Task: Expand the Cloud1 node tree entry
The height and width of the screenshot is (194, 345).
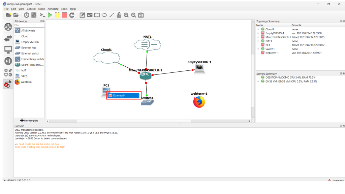Action: pos(258,29)
